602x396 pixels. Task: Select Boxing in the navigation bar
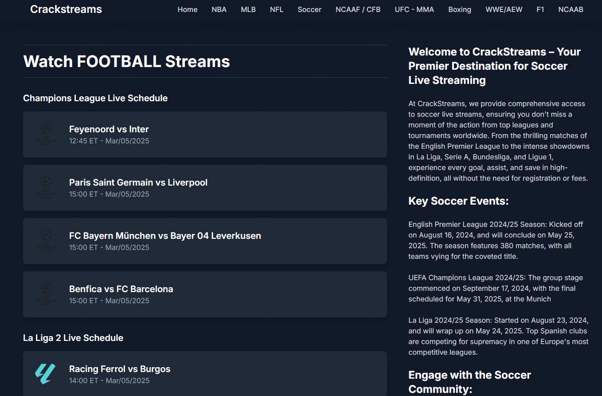click(x=460, y=9)
